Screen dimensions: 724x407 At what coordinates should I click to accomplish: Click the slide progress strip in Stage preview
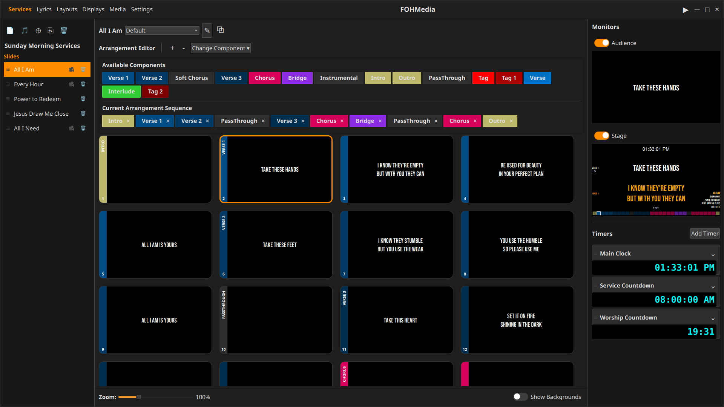point(656,213)
